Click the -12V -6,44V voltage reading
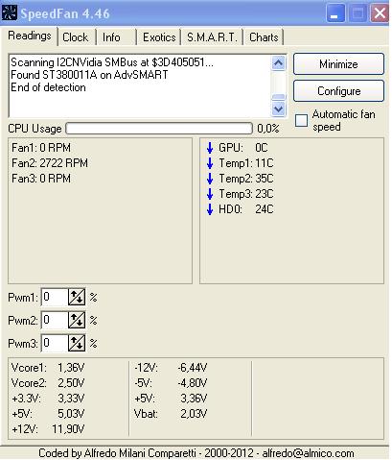Image resolution: width=392 pixels, height=460 pixels. (x=171, y=368)
